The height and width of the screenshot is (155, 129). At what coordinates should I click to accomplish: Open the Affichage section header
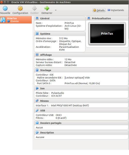tap(81, 55)
